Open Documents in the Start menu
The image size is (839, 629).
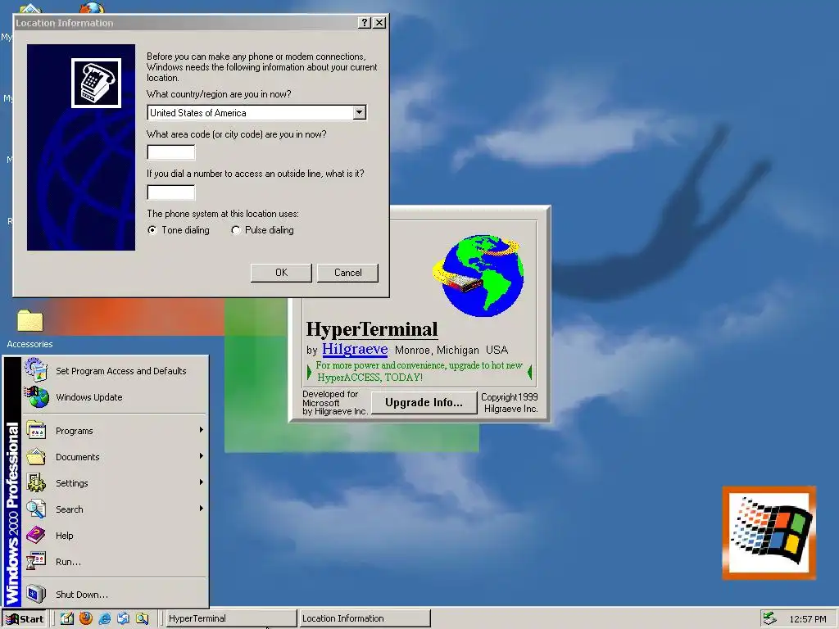(x=115, y=457)
